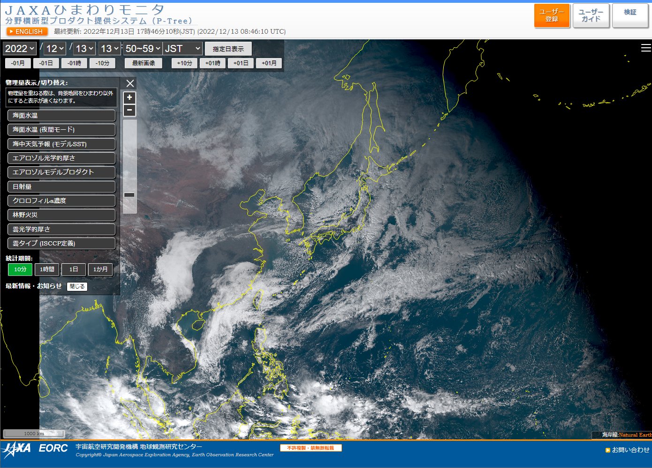Set statistics period to 1日
Viewport: 652px width, 468px height.
(74, 269)
